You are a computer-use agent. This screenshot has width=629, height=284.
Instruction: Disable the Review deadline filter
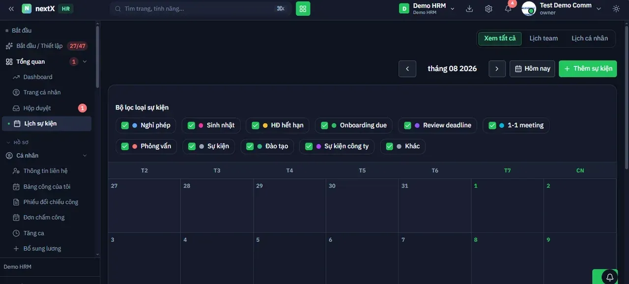[407, 125]
